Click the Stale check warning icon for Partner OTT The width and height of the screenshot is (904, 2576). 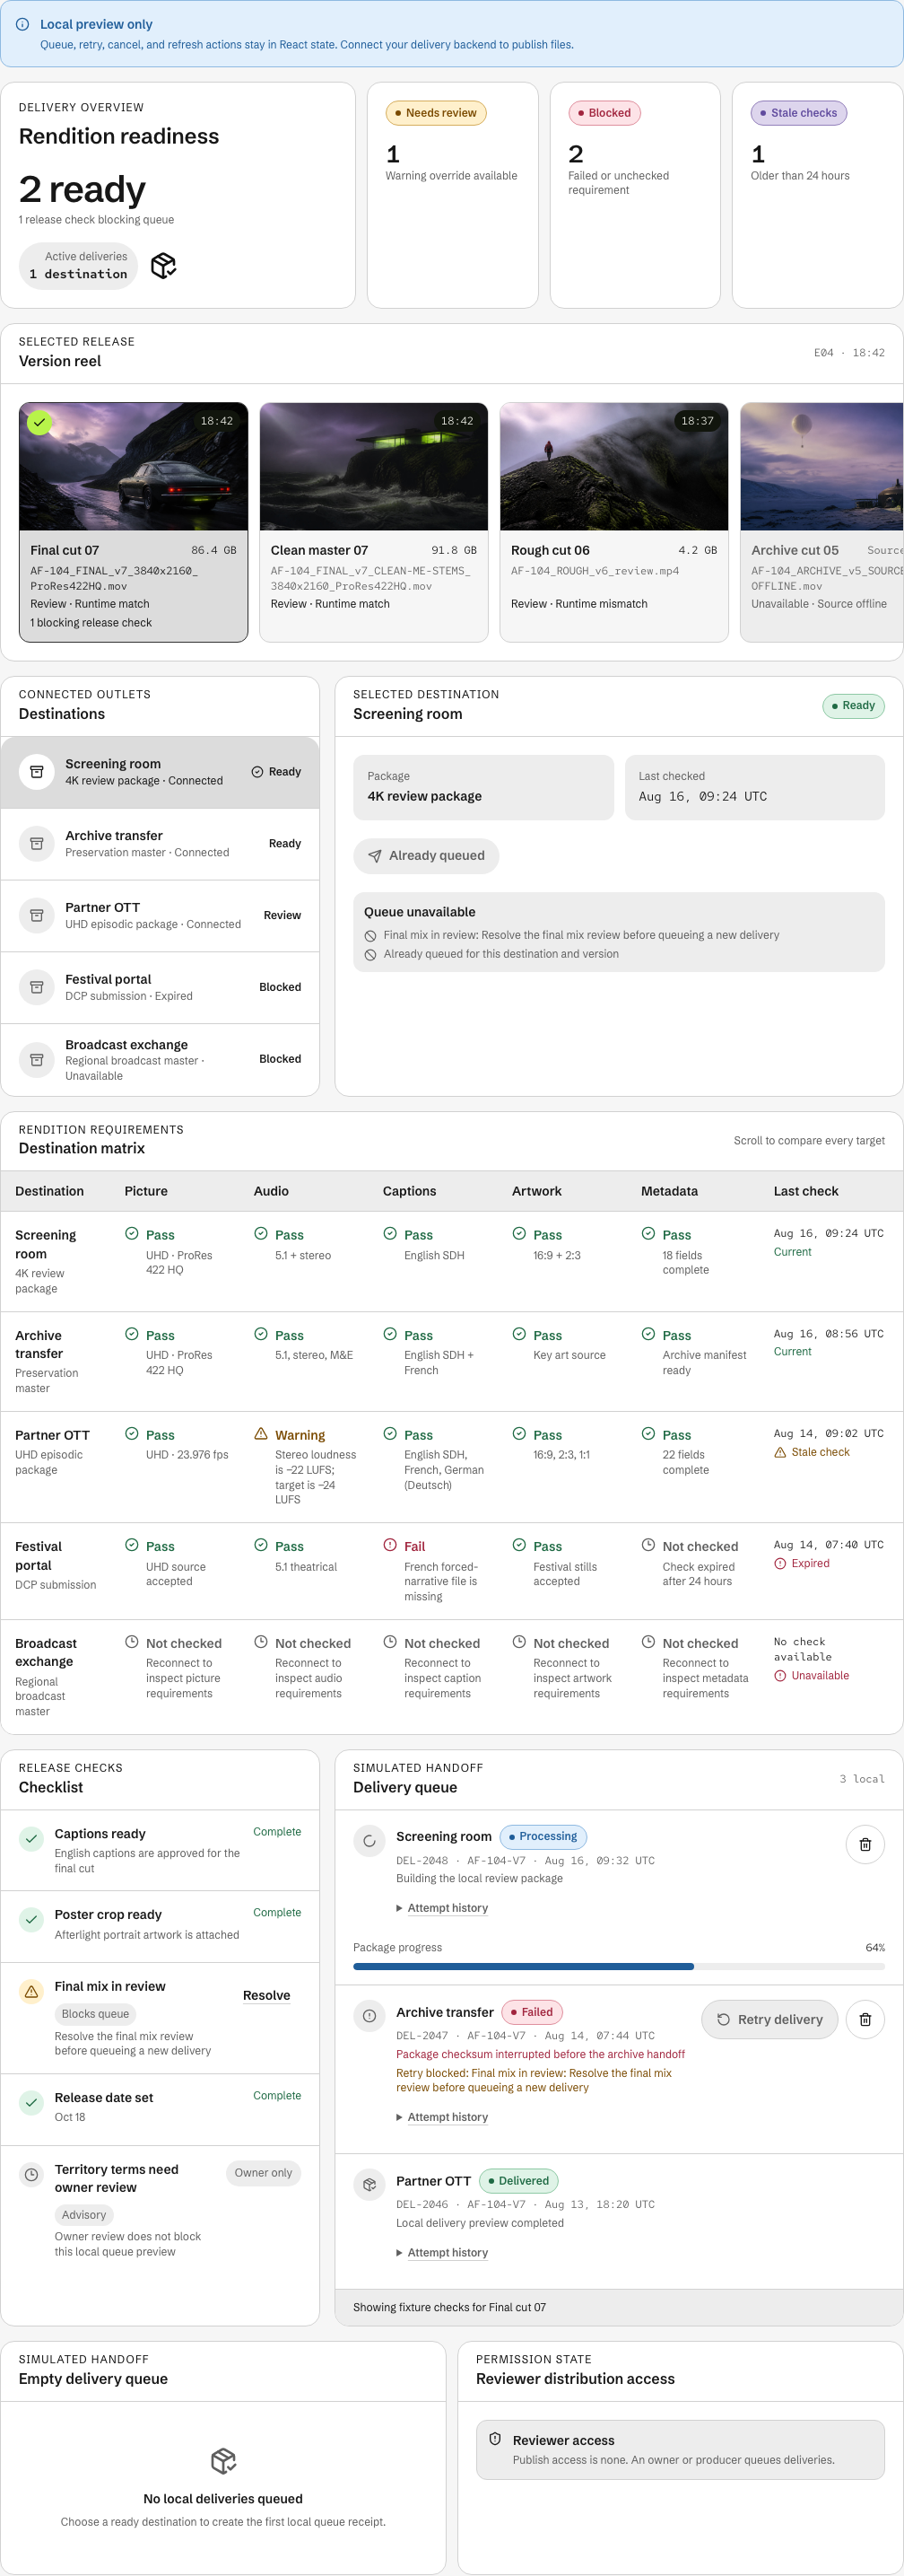(780, 1452)
